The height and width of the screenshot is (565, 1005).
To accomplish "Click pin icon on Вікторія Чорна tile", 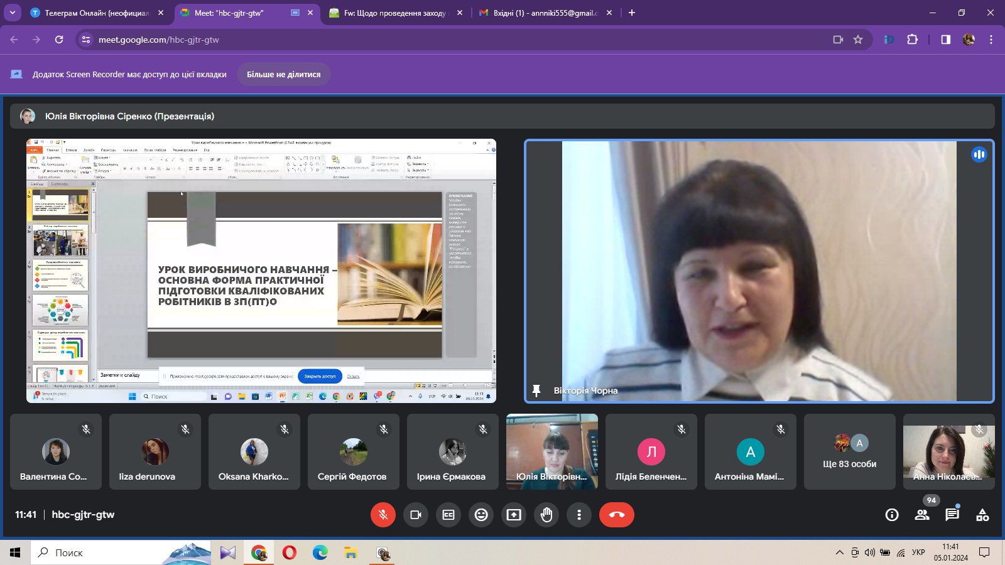I will [x=536, y=390].
